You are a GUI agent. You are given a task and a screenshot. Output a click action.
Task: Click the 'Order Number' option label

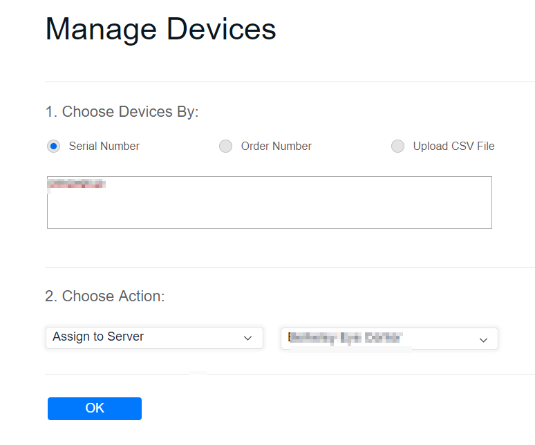point(276,146)
